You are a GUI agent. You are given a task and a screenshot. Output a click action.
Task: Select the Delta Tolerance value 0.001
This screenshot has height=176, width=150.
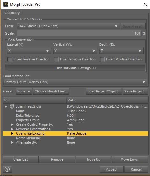tap(71, 116)
